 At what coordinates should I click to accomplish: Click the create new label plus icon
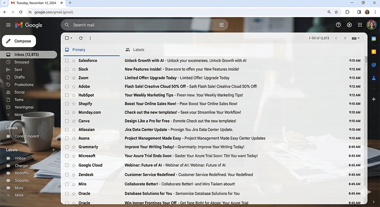click(x=54, y=150)
